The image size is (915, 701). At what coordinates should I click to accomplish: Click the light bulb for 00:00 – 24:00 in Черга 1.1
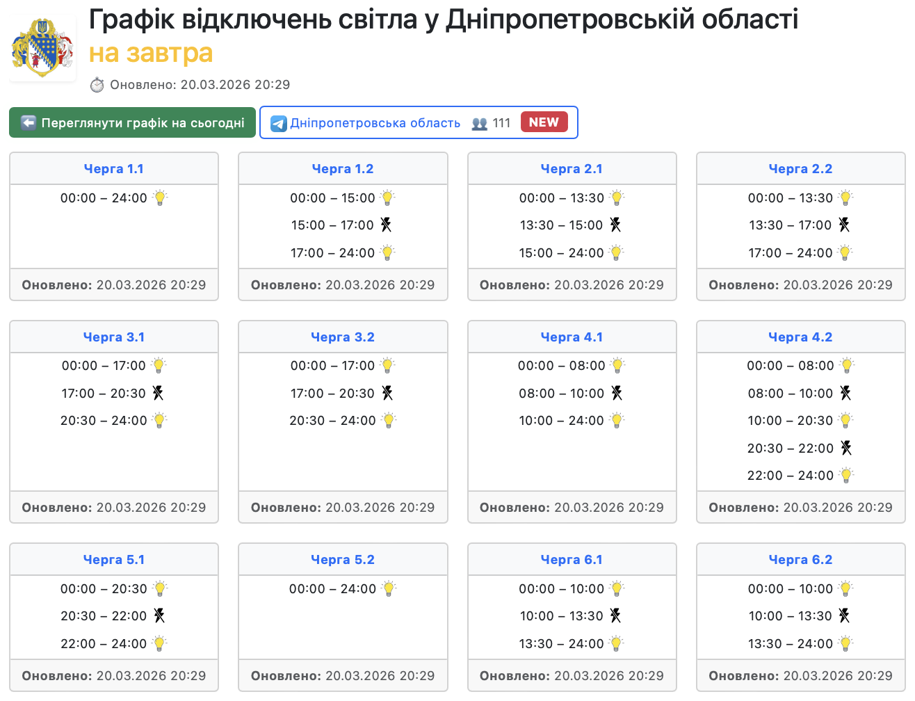[160, 198]
